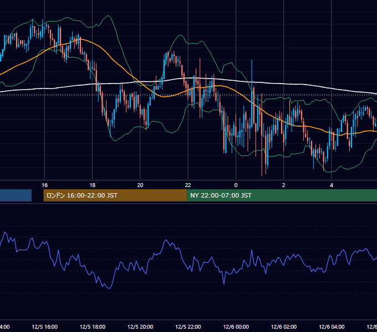Screen dimensions: 377x332
Task: Click the 4 hour label on upper axis
Action: point(332,185)
